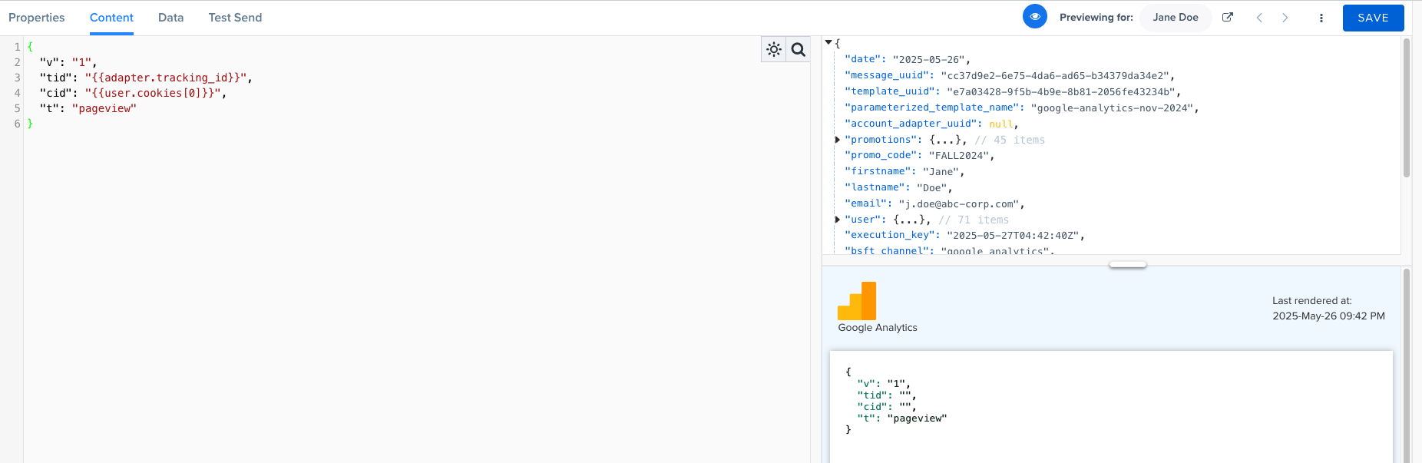The width and height of the screenshot is (1422, 463).
Task: Toggle the editor light/dark theme icon
Action: [773, 50]
